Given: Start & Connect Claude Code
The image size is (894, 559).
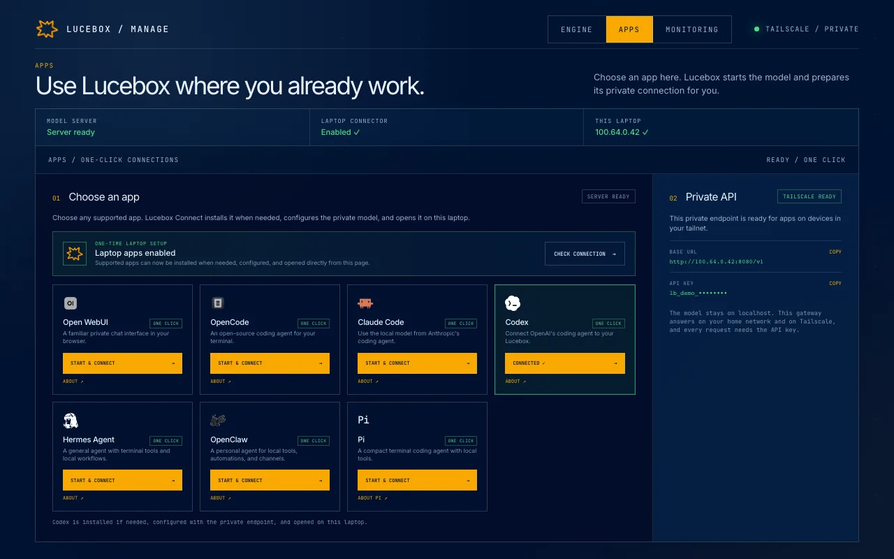Looking at the screenshot, I should pos(417,363).
